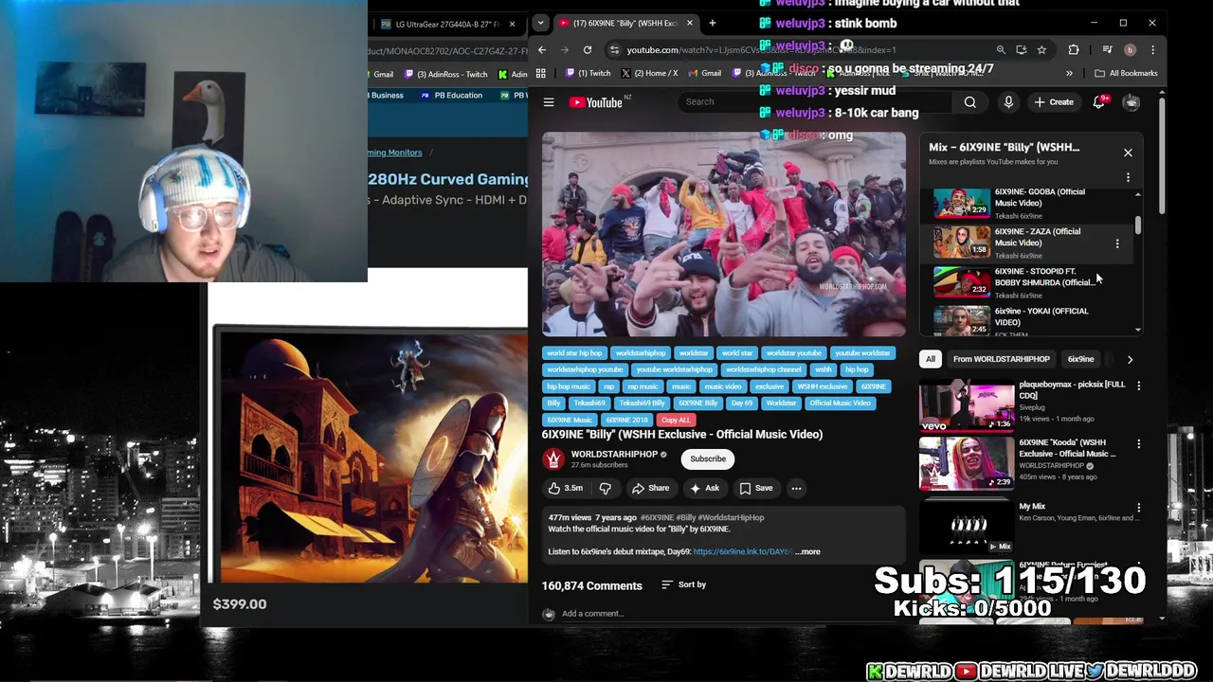The height and width of the screenshot is (682, 1213).
Task: Open the Home / X bookmark
Action: tap(649, 73)
